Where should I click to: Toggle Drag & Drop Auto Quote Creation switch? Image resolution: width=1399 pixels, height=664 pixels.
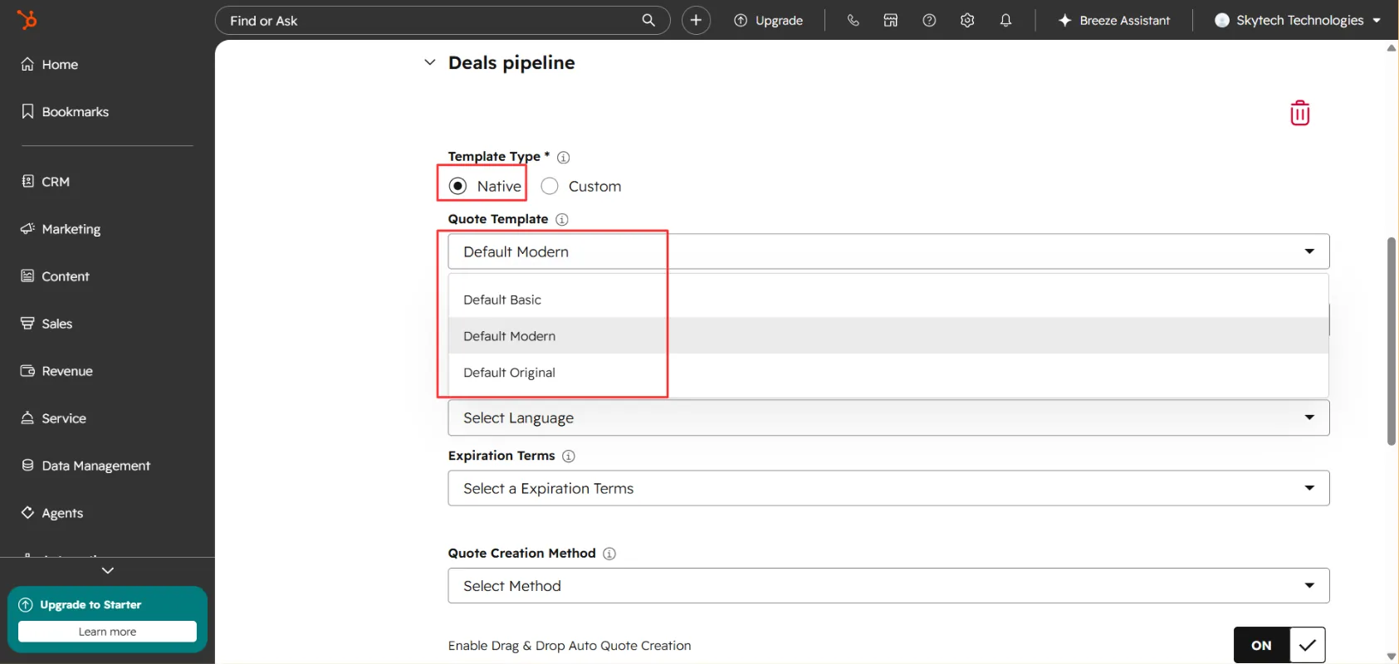[1279, 645]
